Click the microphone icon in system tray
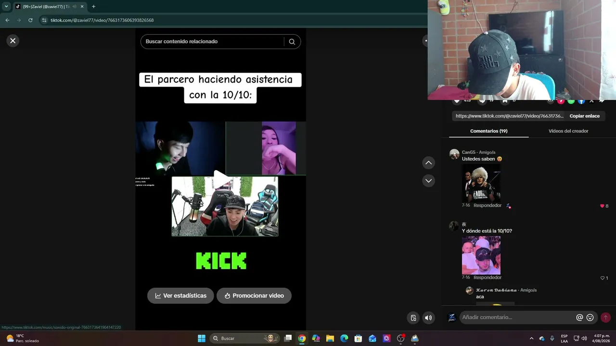The width and height of the screenshot is (616, 346). (552, 338)
